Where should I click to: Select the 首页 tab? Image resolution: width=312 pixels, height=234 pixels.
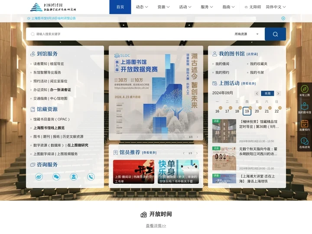[120, 7]
